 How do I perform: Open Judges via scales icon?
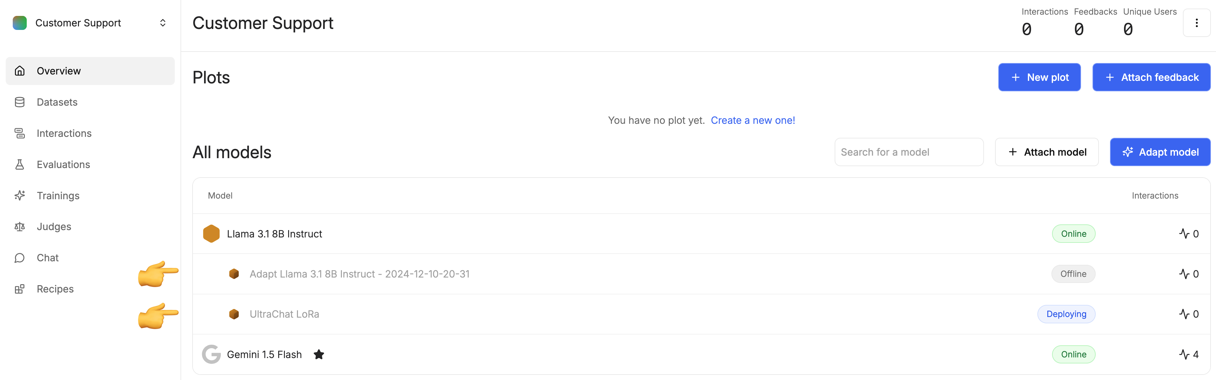tap(19, 227)
